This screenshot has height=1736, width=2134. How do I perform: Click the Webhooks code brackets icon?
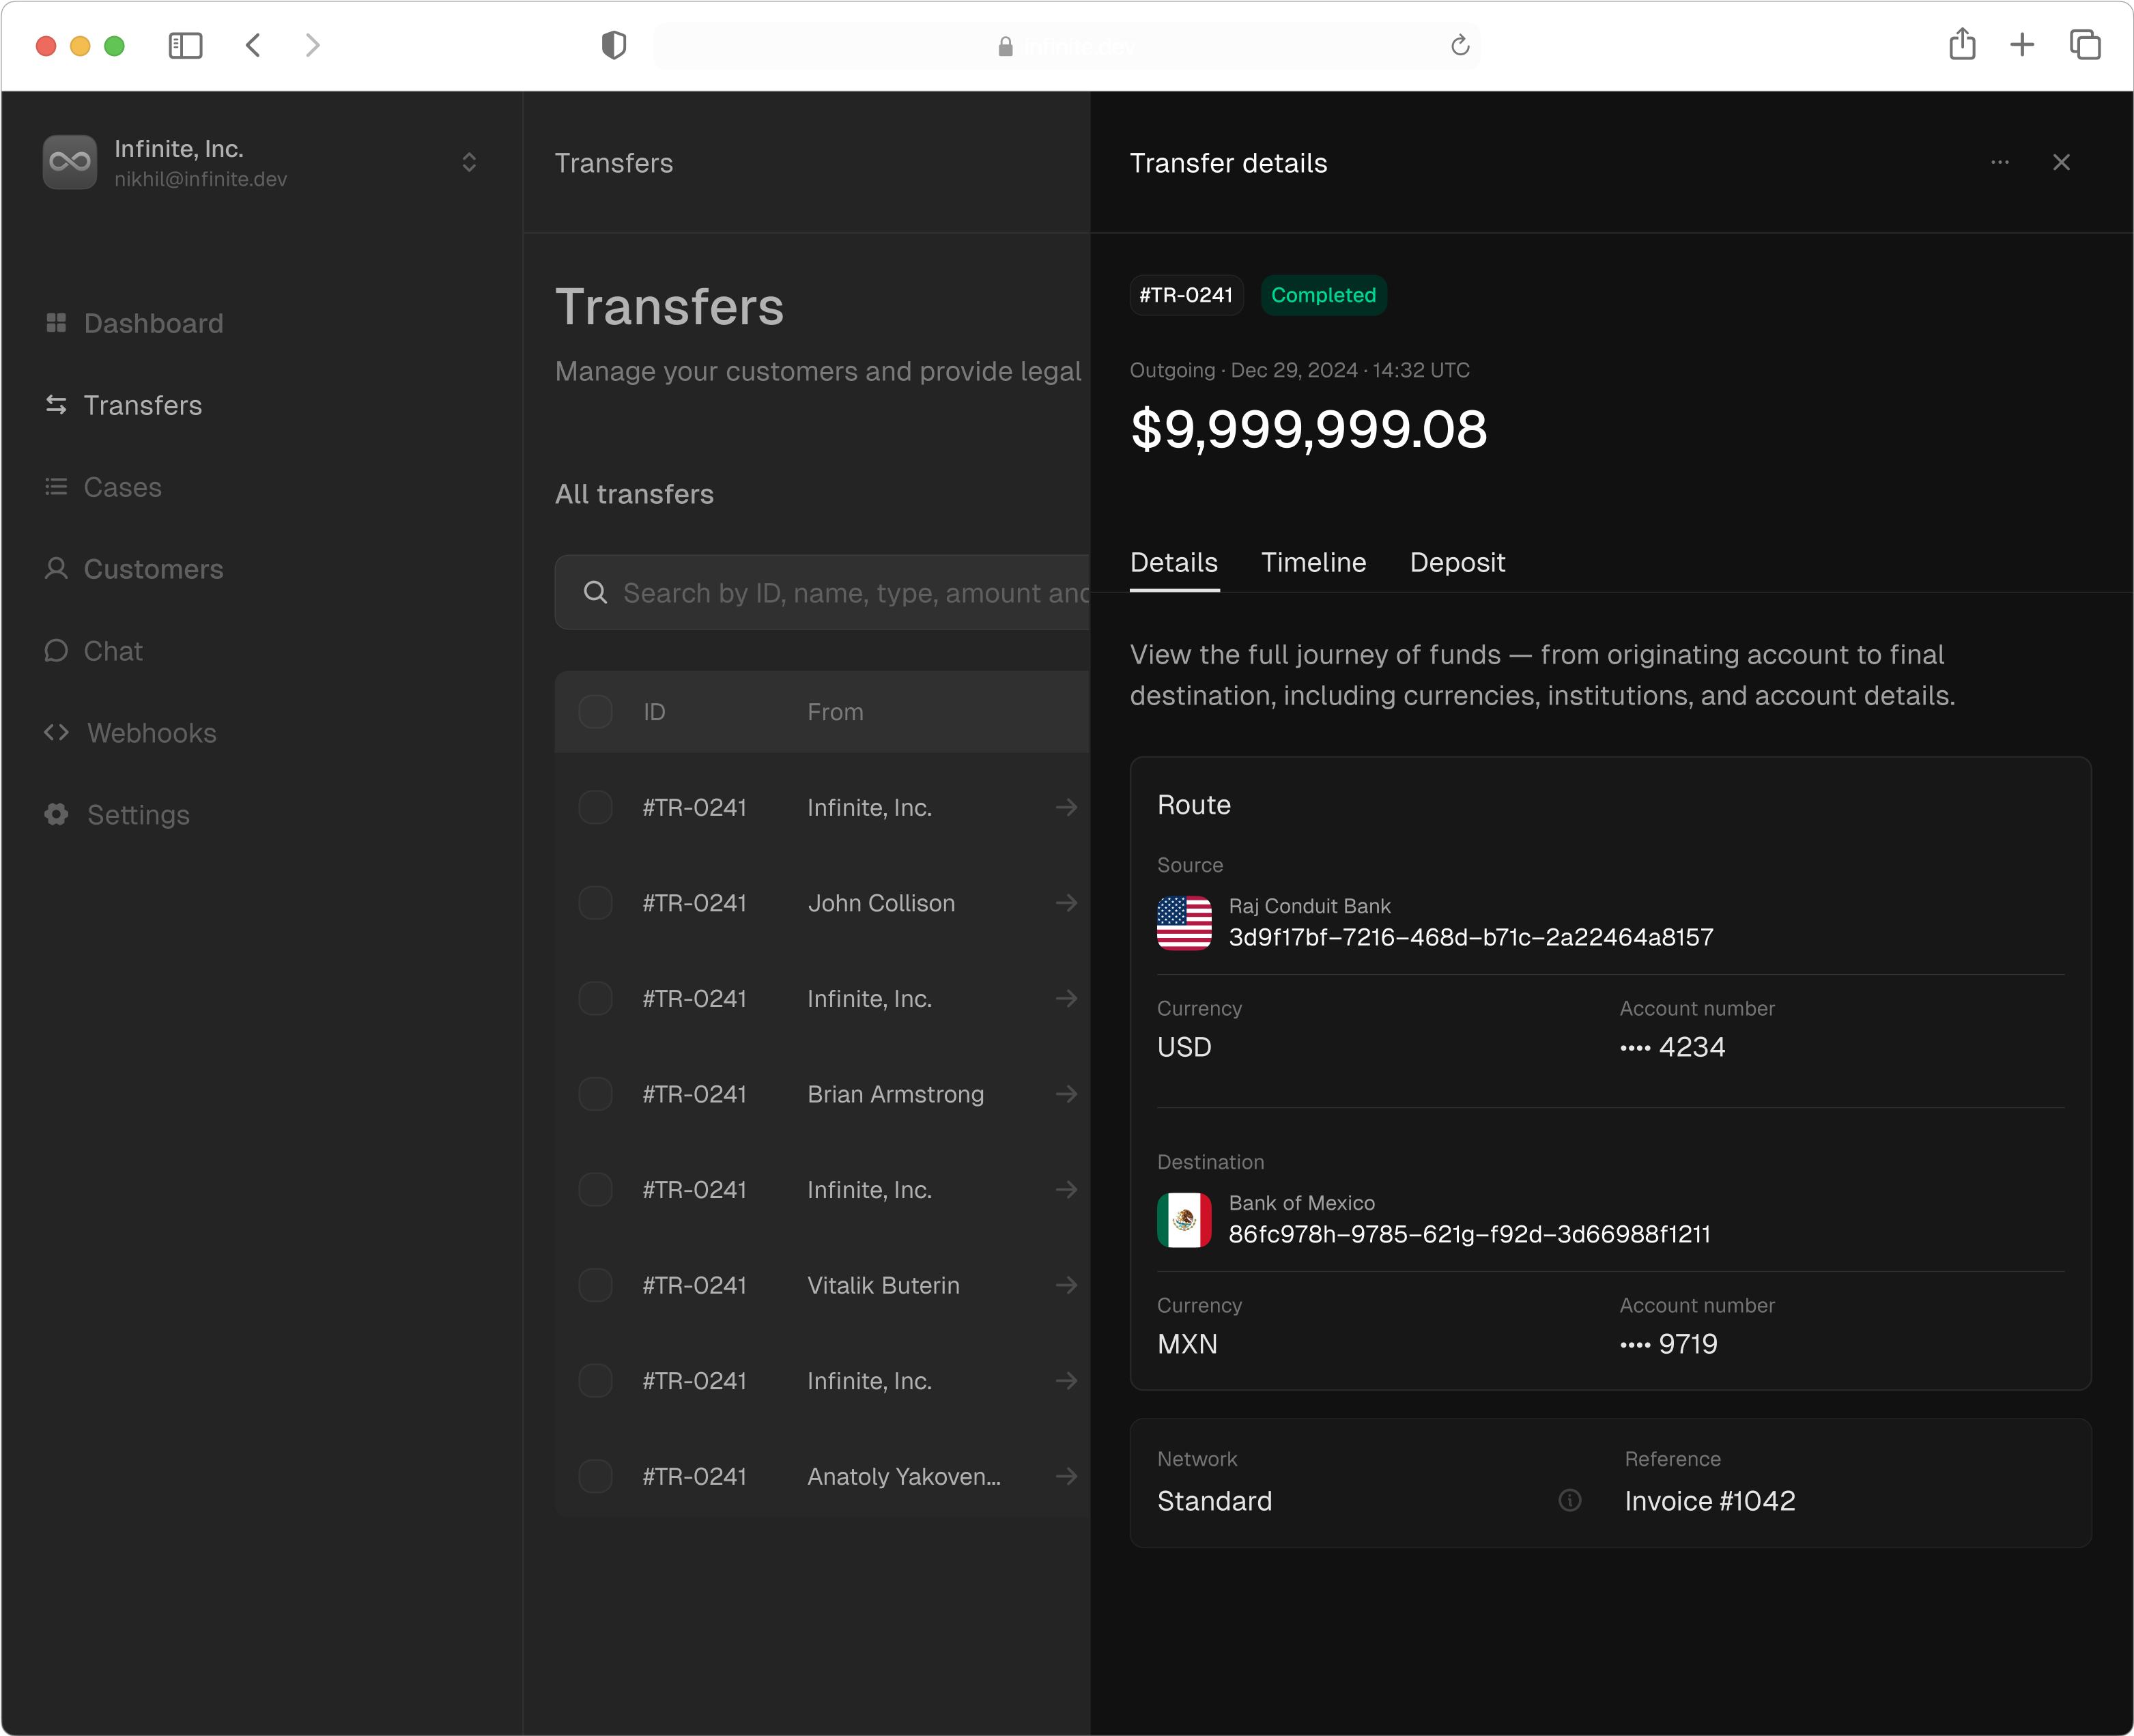[56, 733]
